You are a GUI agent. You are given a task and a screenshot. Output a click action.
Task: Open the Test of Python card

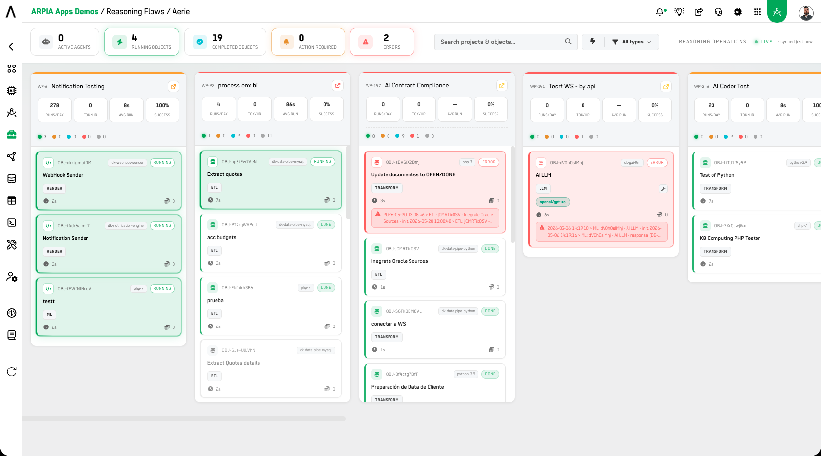(x=756, y=181)
